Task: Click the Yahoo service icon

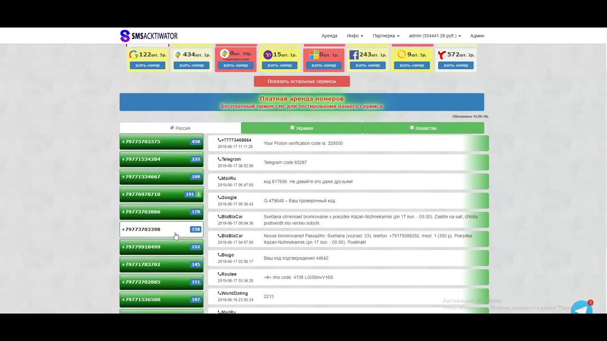Action: [x=268, y=54]
